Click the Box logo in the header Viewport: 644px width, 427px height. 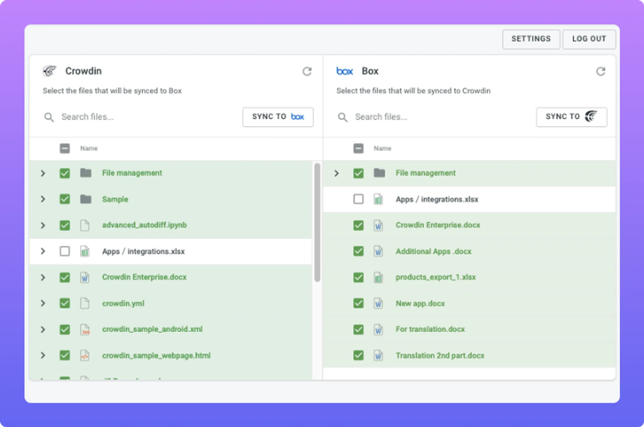click(344, 71)
